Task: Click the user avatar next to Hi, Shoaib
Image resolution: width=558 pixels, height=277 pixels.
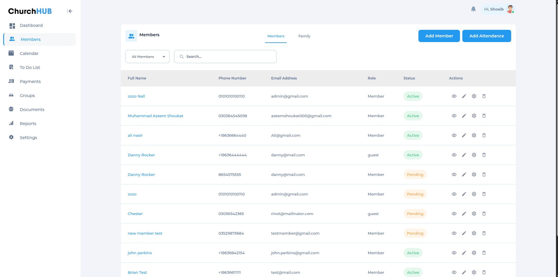Action: click(510, 9)
